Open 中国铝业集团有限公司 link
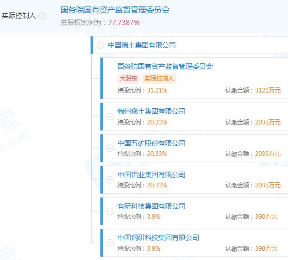 click(x=151, y=174)
